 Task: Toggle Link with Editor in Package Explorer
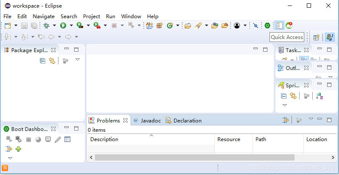pos(52,61)
